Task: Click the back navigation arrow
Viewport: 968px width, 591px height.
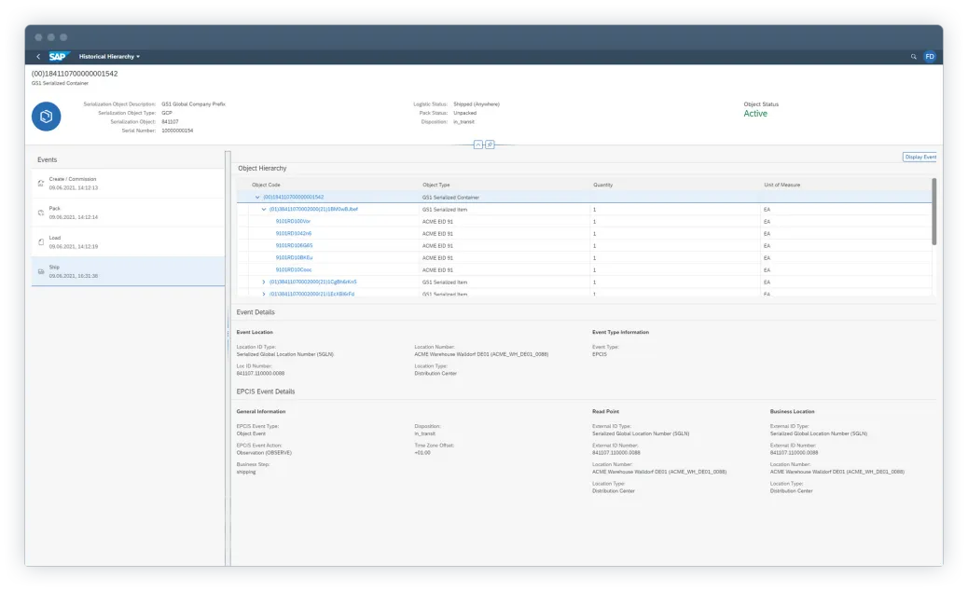Action: (x=38, y=57)
